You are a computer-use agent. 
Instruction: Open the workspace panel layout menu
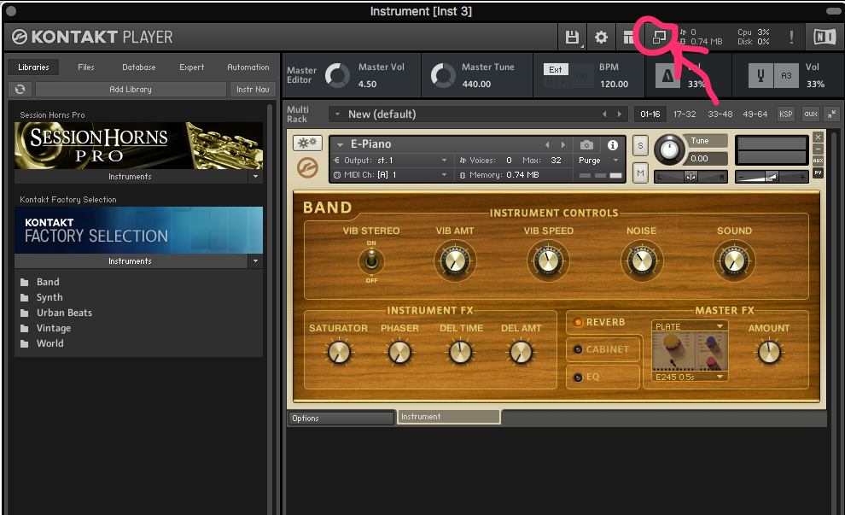tap(627, 38)
